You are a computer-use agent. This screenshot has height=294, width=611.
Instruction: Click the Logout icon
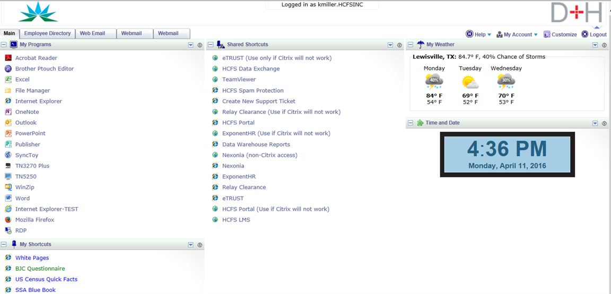(x=585, y=34)
